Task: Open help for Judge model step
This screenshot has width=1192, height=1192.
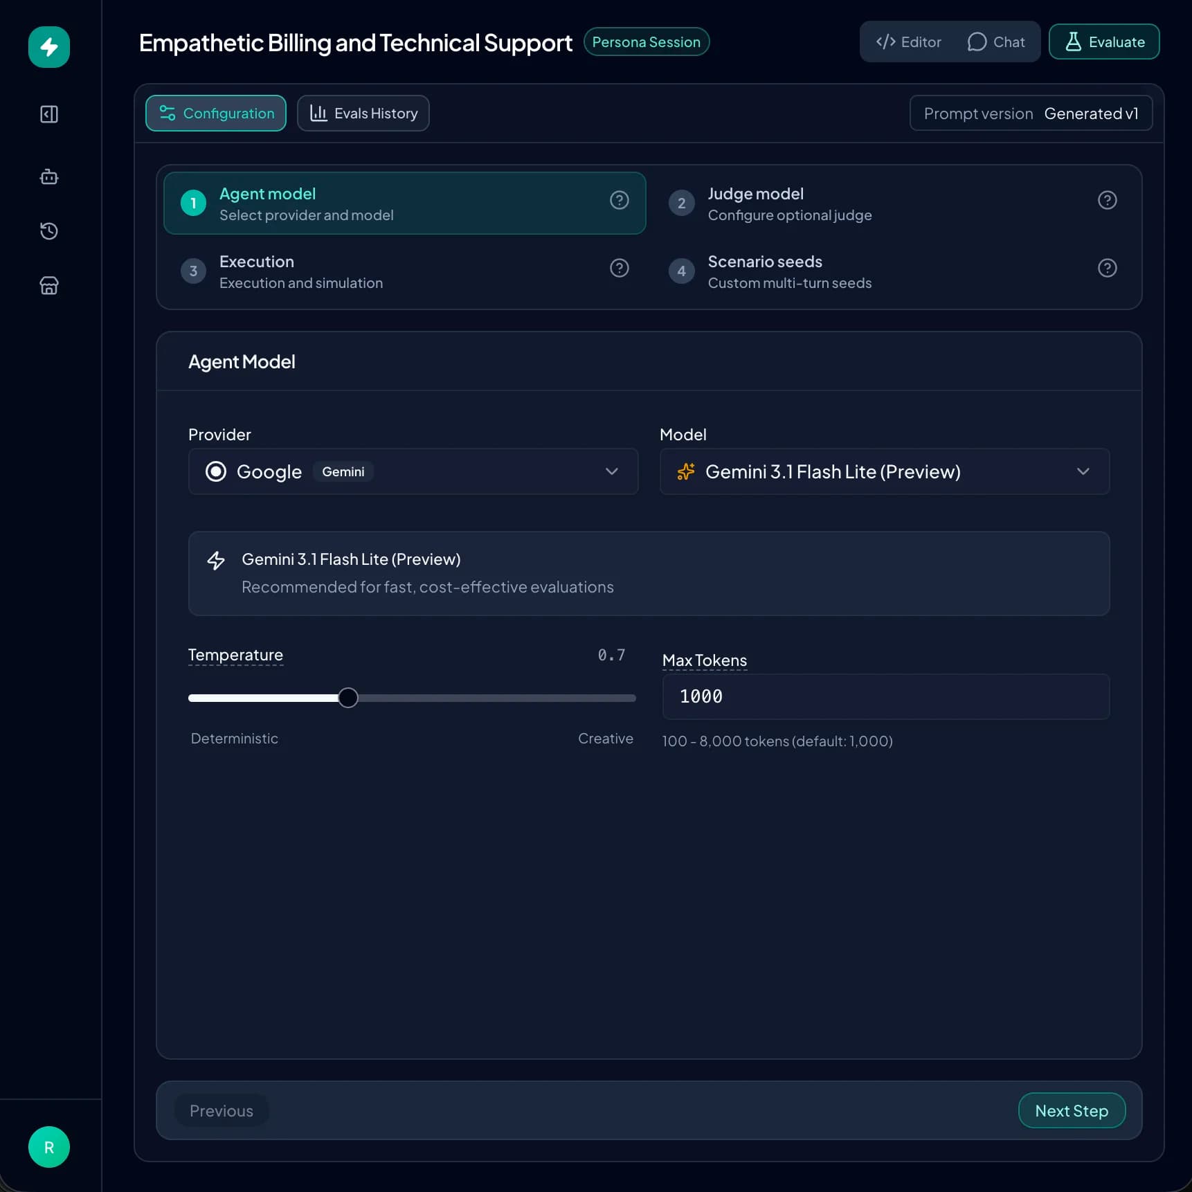Action: pos(1107,200)
